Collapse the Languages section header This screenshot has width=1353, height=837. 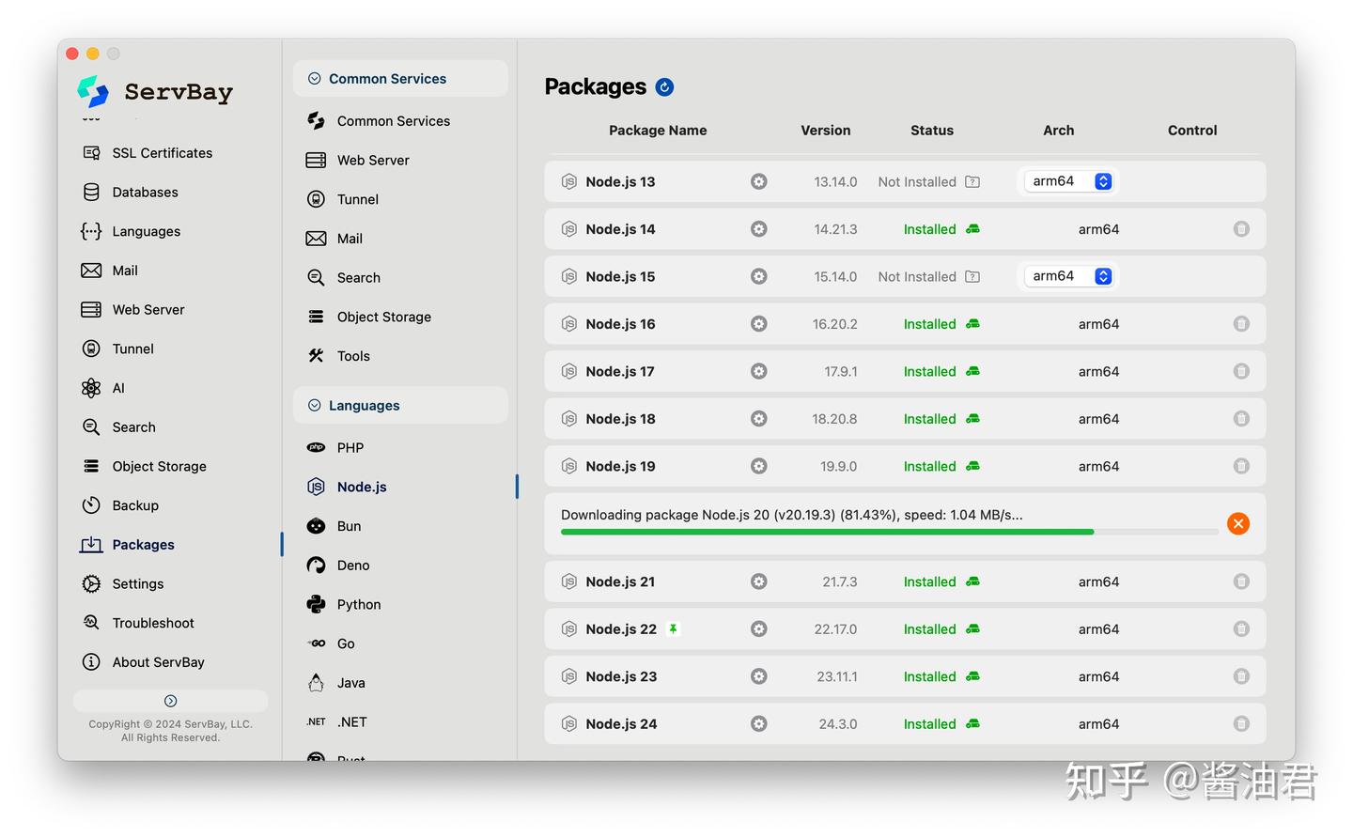pos(400,406)
